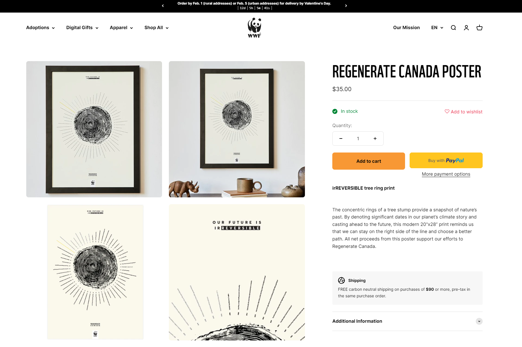The image size is (522, 347).
Task: Open the Shop All menu
Action: 157,28
